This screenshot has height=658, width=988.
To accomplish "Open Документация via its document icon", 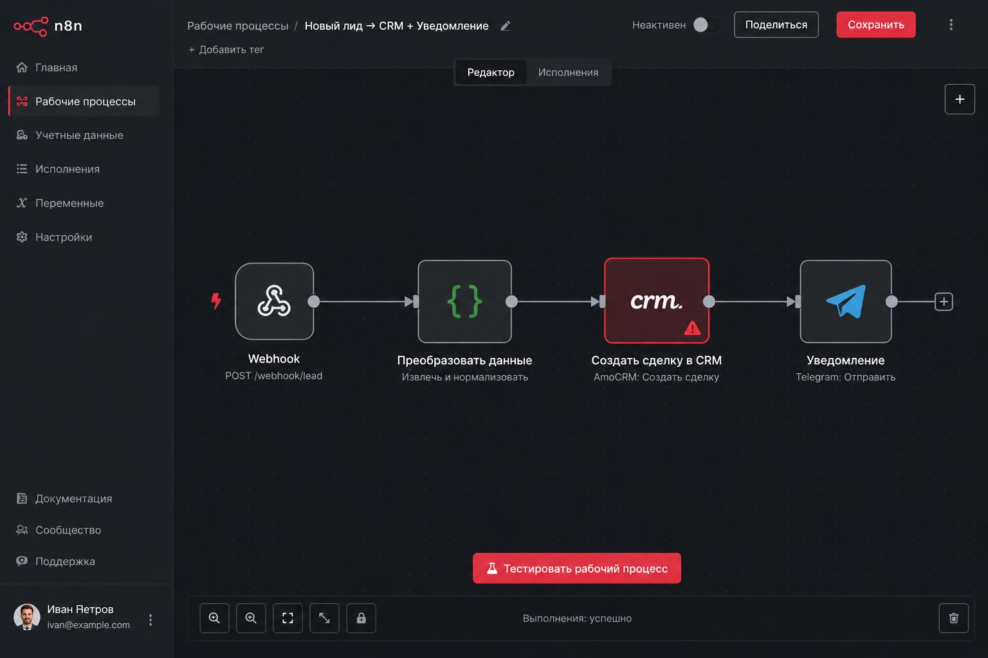I will tap(22, 499).
